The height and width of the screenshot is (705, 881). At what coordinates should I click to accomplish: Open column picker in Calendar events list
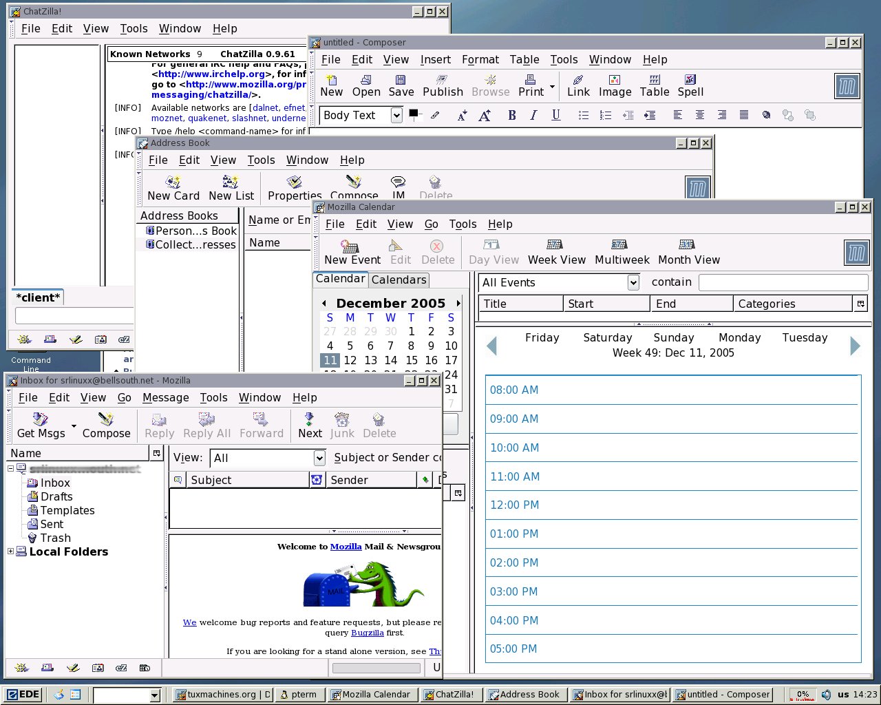pyautogui.click(x=860, y=304)
